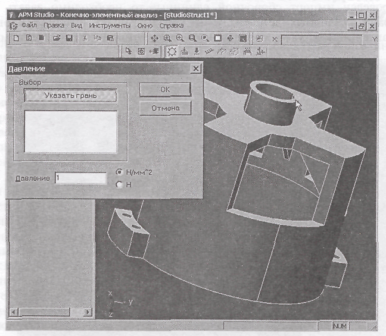Choose the distributed load ruler-like icon

(x=209, y=51)
